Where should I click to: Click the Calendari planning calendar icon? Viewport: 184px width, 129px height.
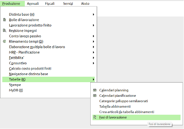click(95, 90)
